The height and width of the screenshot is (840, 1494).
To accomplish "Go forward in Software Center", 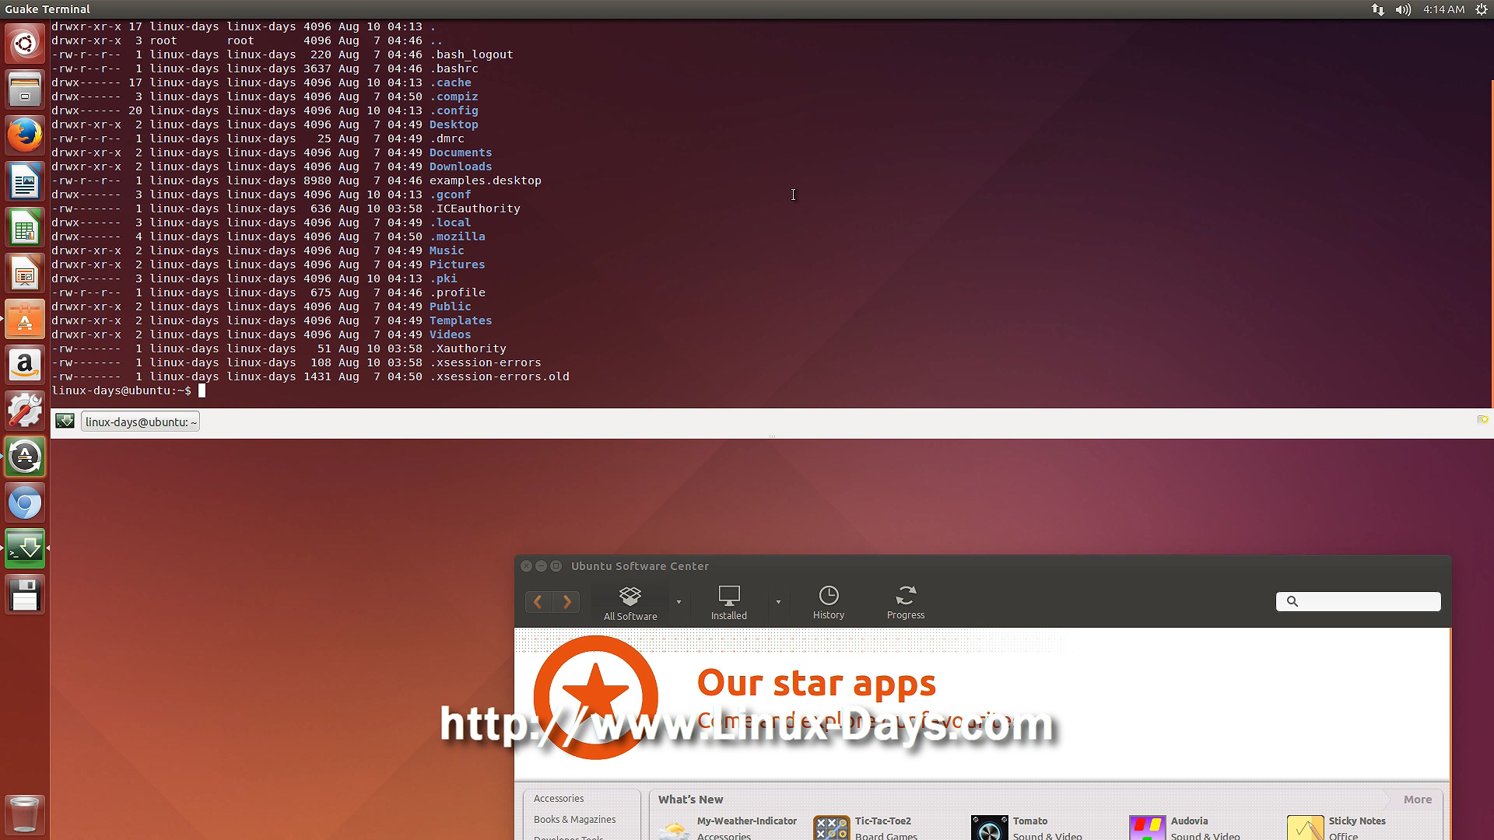I will coord(566,601).
